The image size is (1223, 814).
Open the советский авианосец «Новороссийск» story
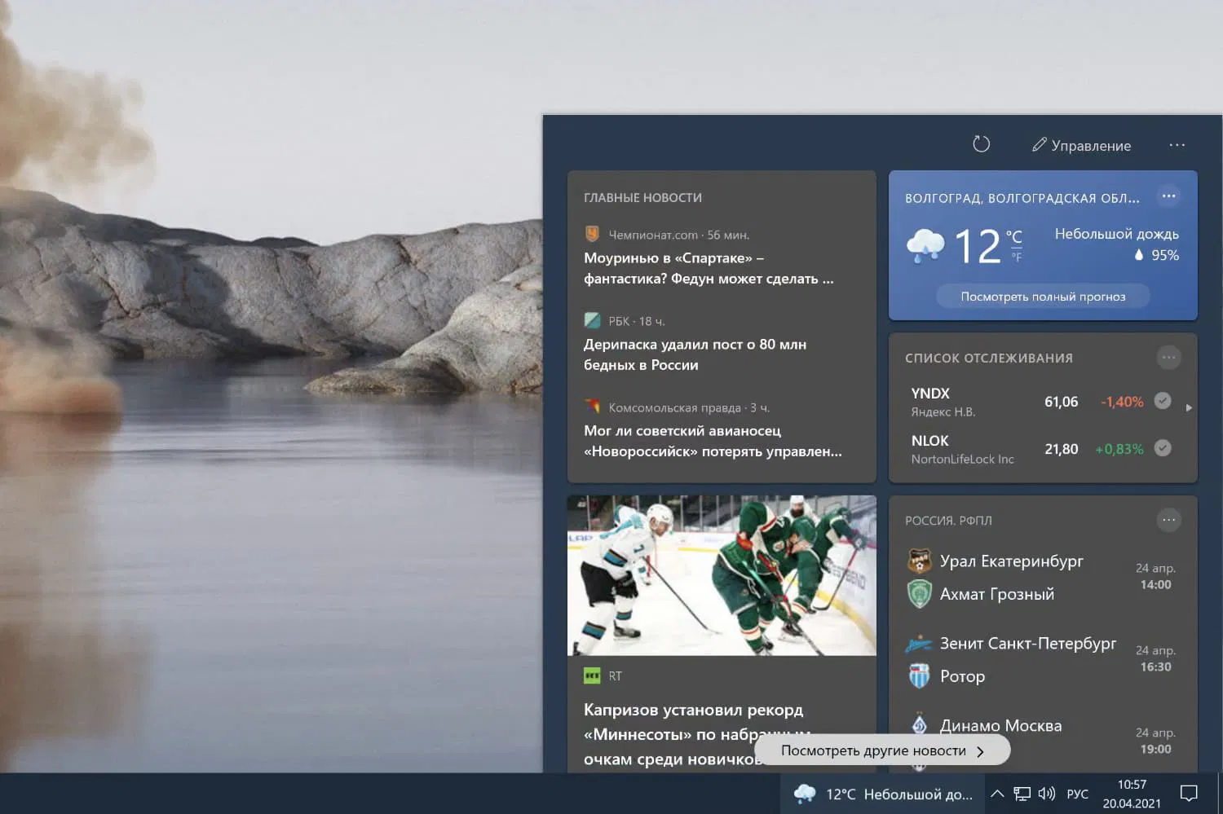(713, 441)
